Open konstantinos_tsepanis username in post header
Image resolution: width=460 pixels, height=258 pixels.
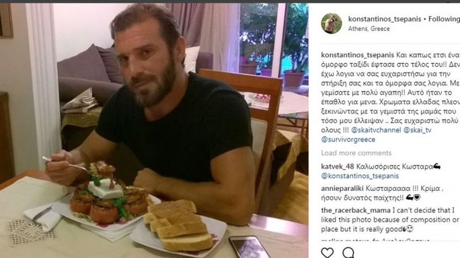pos(385,19)
